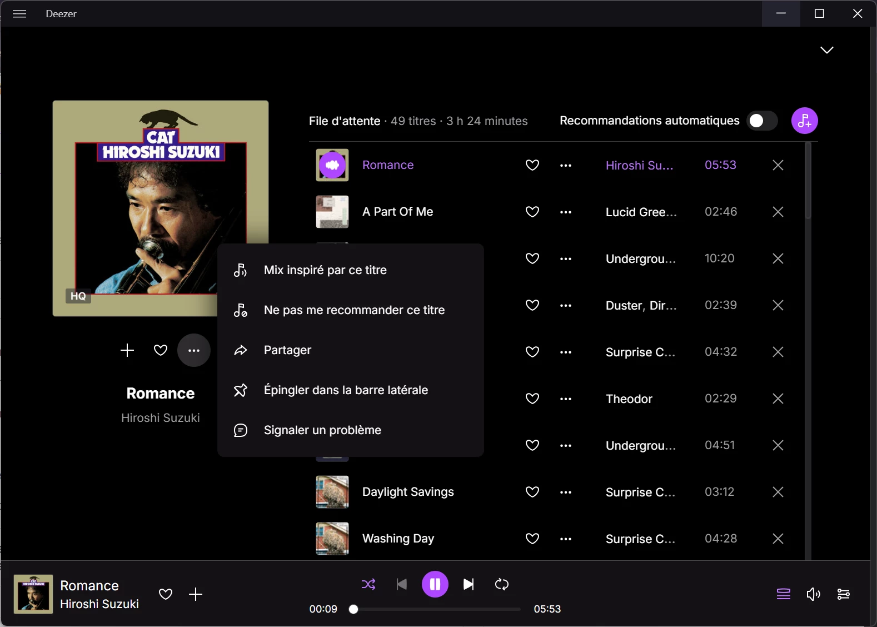Like the 04:32 Surprise C... track
Viewport: 877px width, 627px height.
coord(532,352)
